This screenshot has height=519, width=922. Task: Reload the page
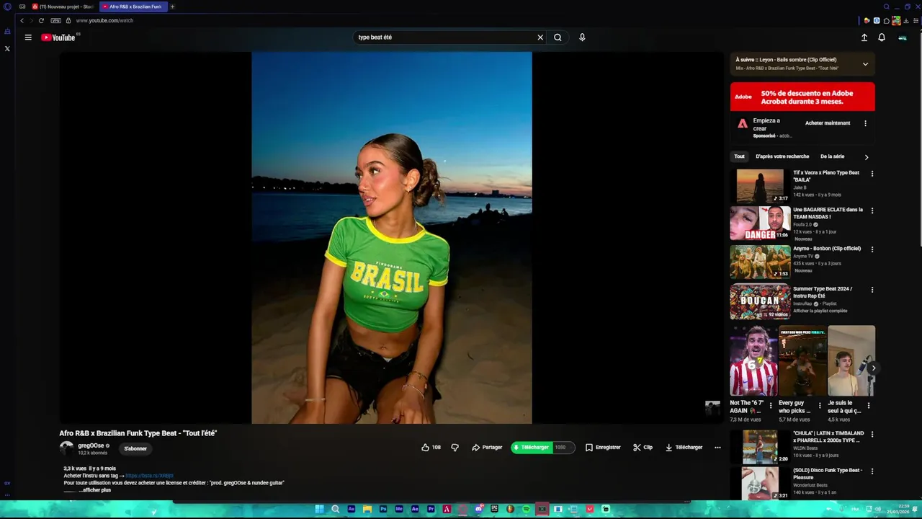(x=41, y=20)
